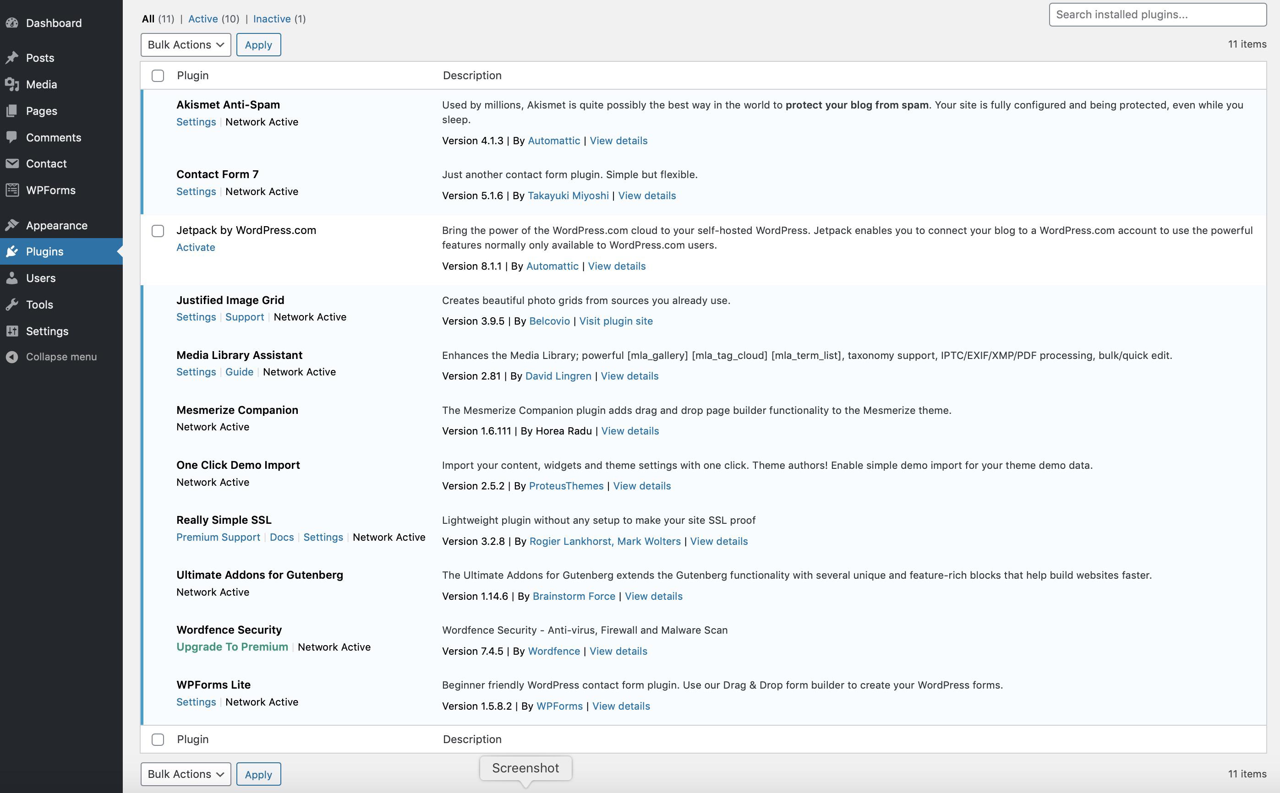Open the bottom Bulk Actions dropdown
The image size is (1280, 793).
point(186,774)
